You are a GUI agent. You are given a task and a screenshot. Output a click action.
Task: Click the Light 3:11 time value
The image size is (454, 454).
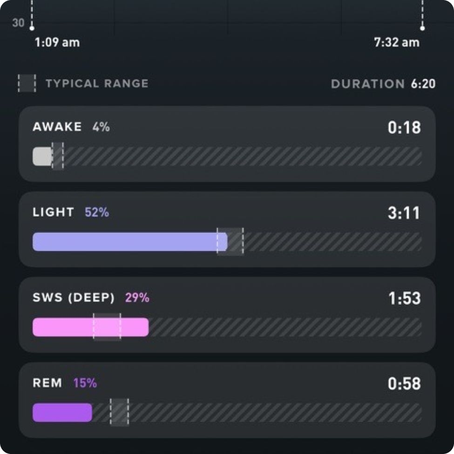[x=404, y=213]
